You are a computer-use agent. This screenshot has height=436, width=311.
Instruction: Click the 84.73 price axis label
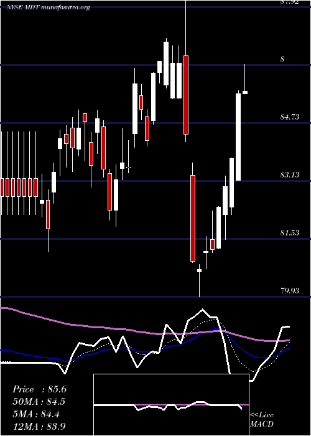click(x=290, y=117)
